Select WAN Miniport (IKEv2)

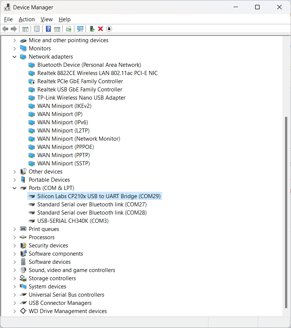64,106
